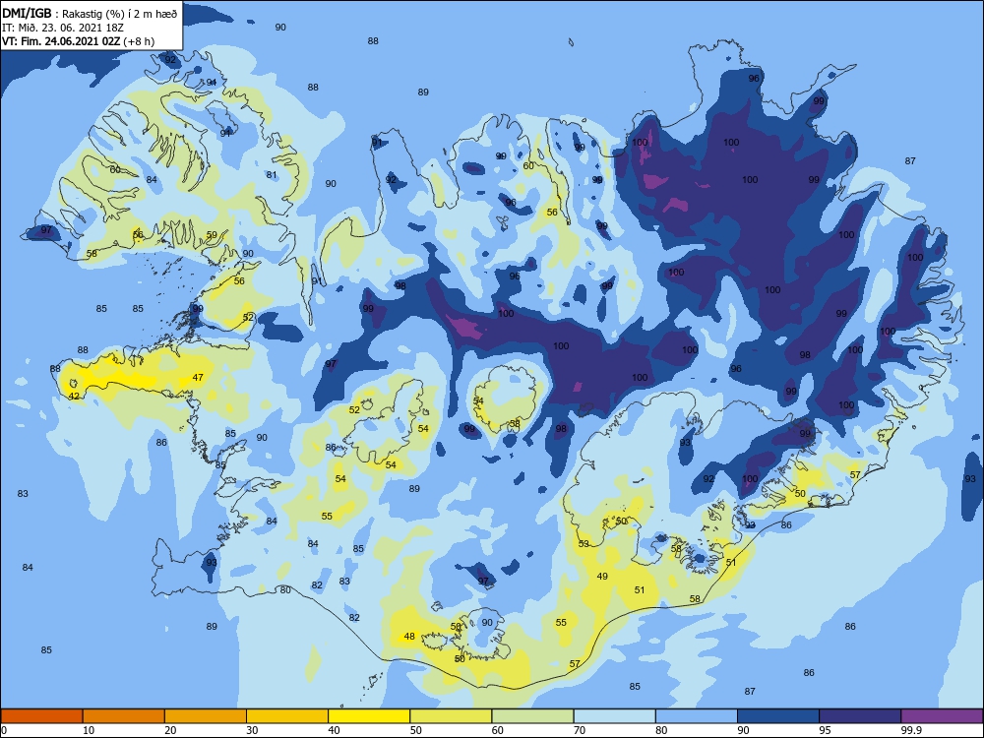Pick the pale yellow 50–60 legend swatch
Viewport: 984px width, 738px height.
point(451,716)
